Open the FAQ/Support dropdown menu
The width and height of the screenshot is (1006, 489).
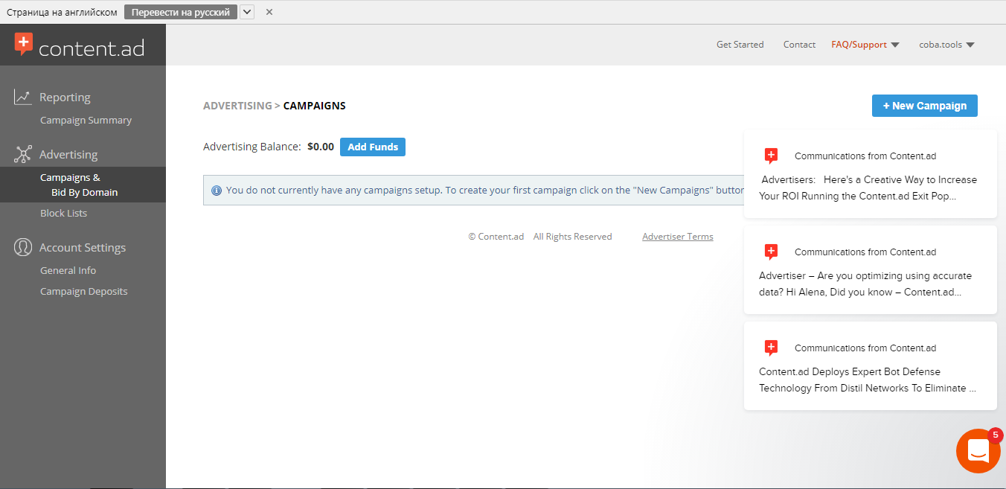coord(865,45)
